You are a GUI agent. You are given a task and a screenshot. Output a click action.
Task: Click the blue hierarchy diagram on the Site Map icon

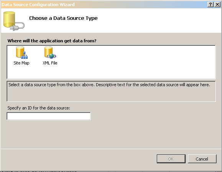point(25,55)
